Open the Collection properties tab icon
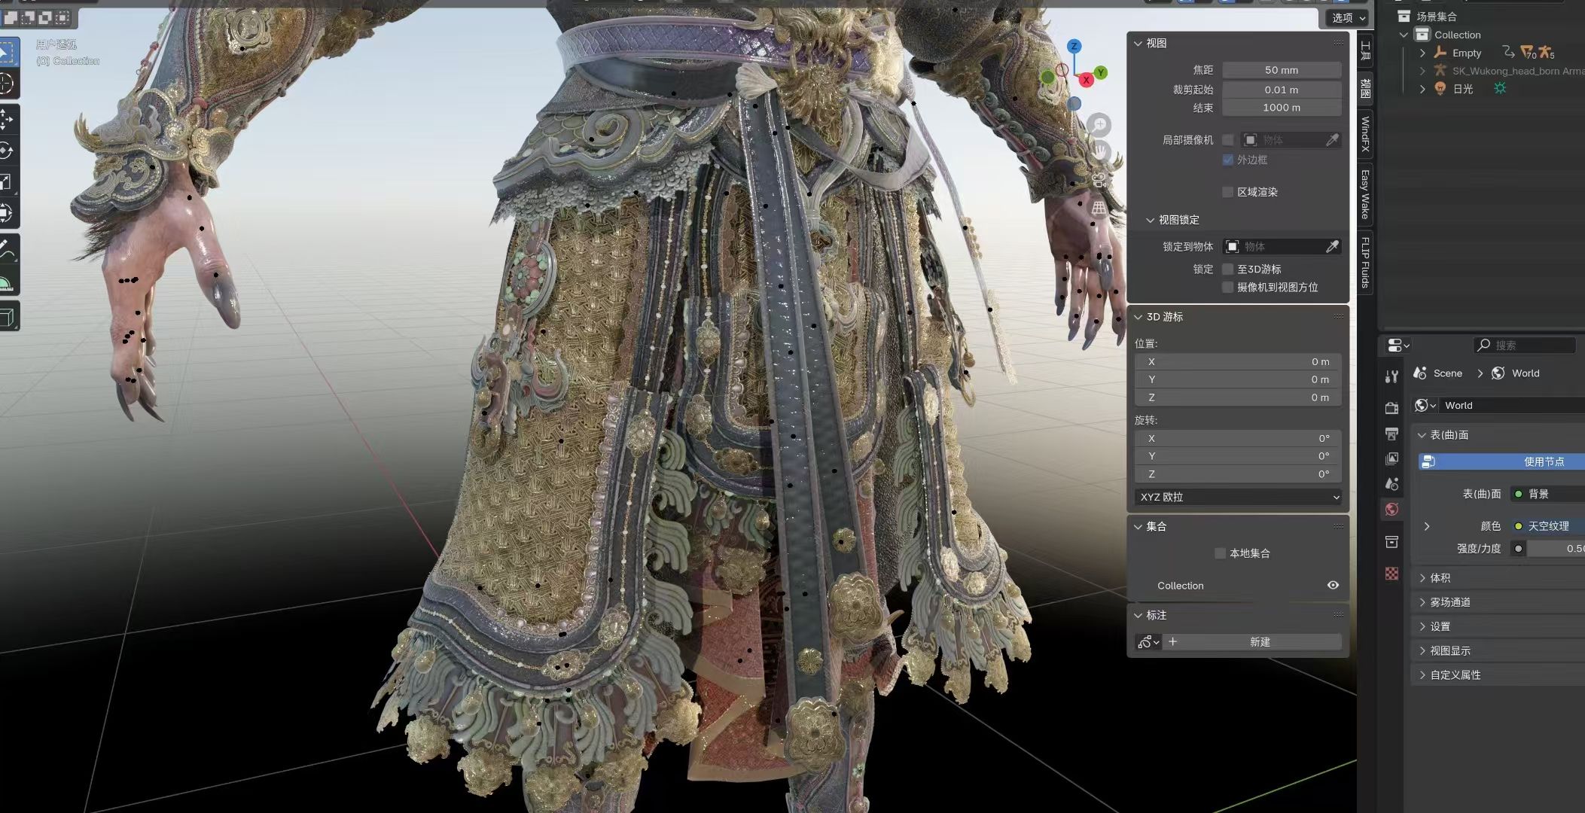The height and width of the screenshot is (813, 1585). point(1391,541)
